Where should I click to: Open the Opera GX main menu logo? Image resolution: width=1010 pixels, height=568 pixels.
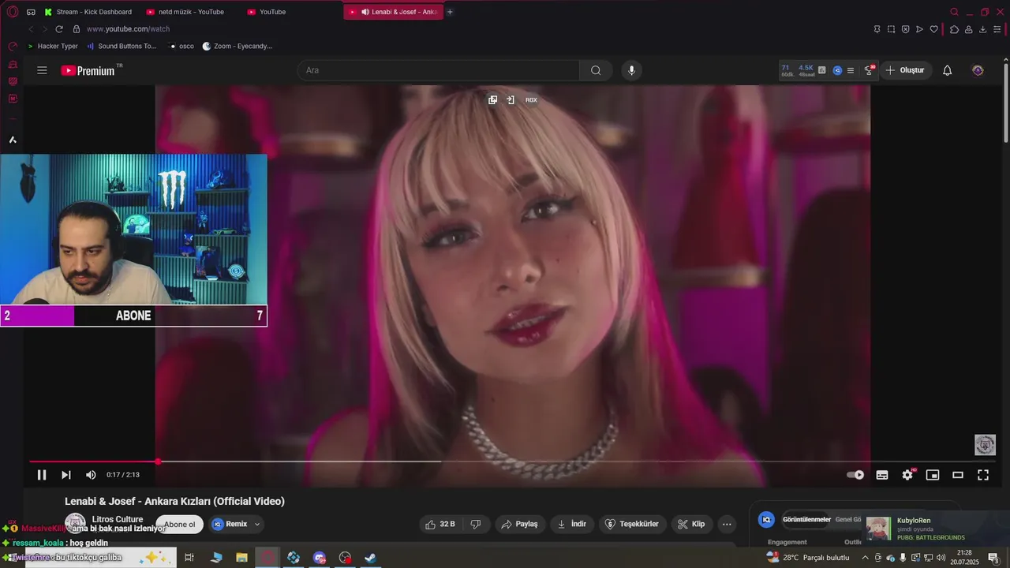pyautogui.click(x=12, y=12)
